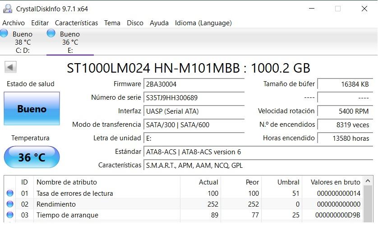Image resolution: width=378 pixels, height=226 pixels.
Task: Select the Tiempo de arranque attribute row
Action: tap(184, 215)
